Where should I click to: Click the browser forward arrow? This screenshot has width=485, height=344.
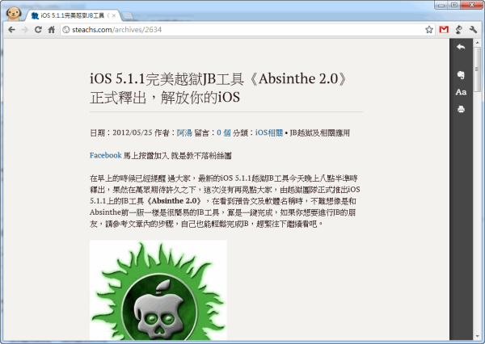pos(25,30)
